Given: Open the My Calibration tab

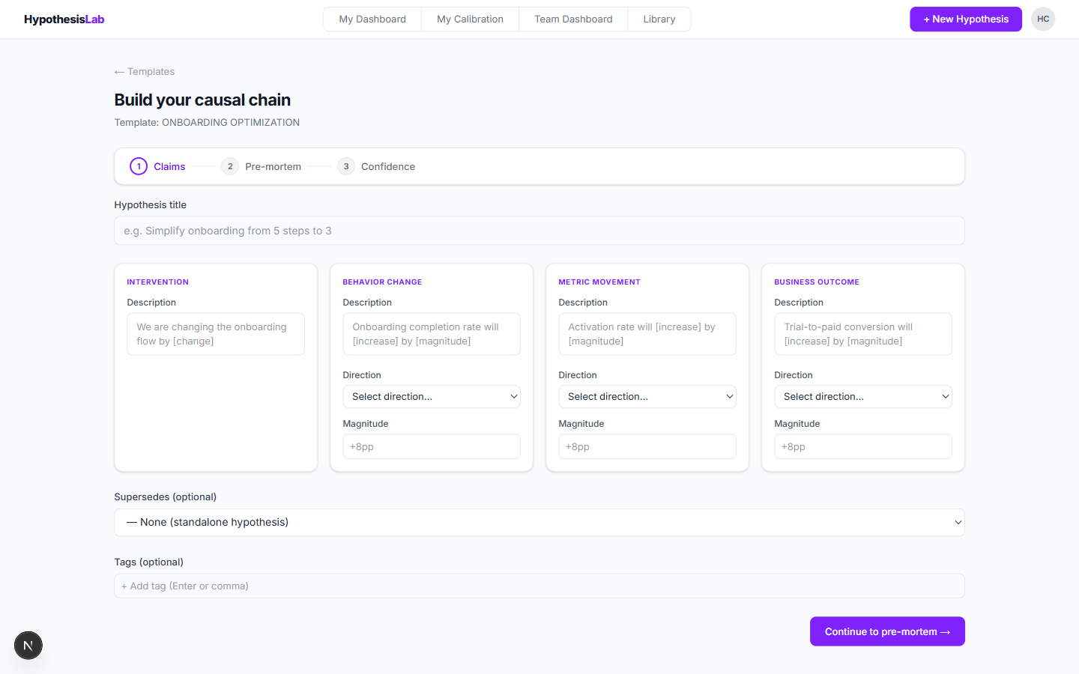Looking at the screenshot, I should (470, 19).
